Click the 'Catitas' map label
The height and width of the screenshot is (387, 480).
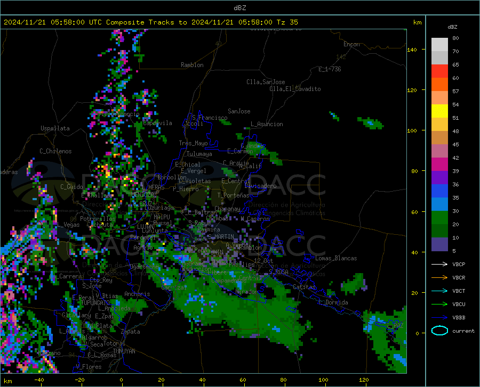coord(304,287)
